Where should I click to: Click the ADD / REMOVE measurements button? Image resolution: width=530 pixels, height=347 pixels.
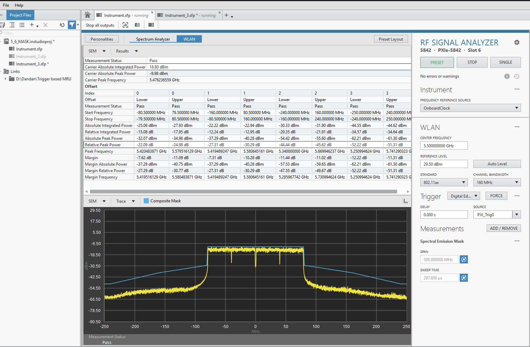point(503,228)
